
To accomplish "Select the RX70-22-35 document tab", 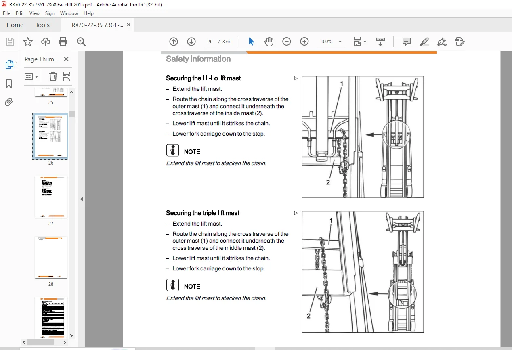I will (x=97, y=25).
